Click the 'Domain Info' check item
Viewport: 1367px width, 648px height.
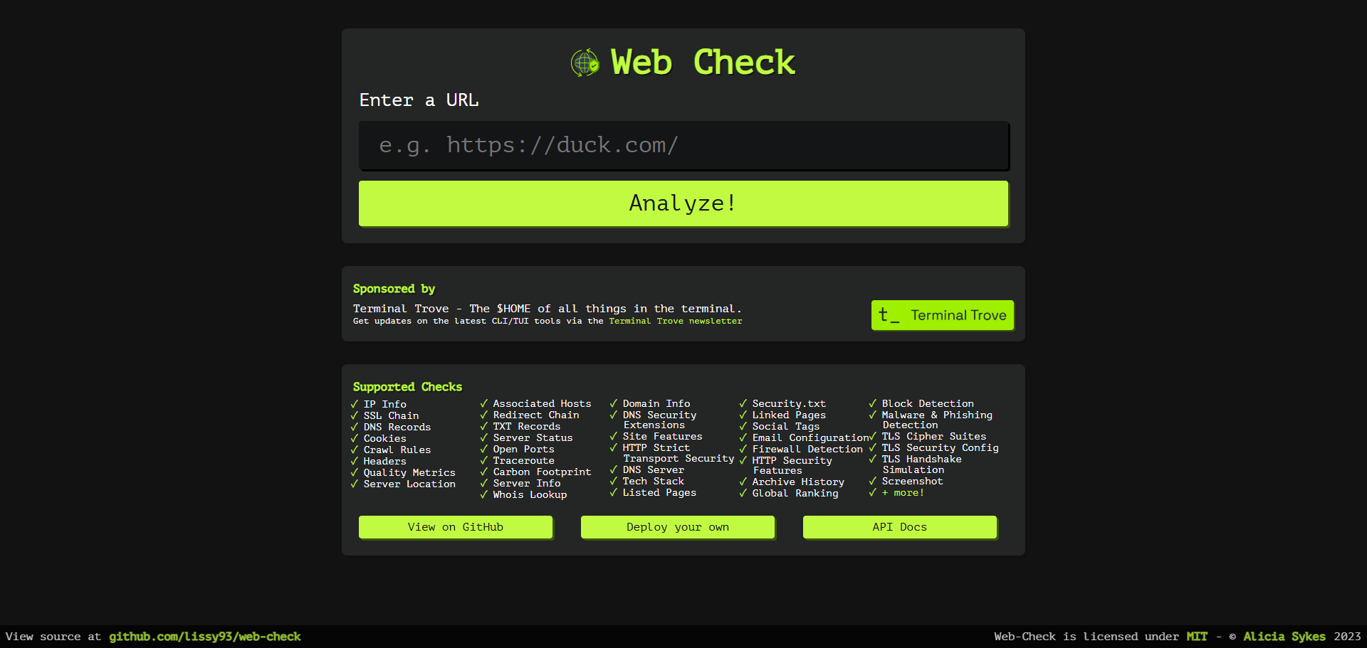(656, 403)
